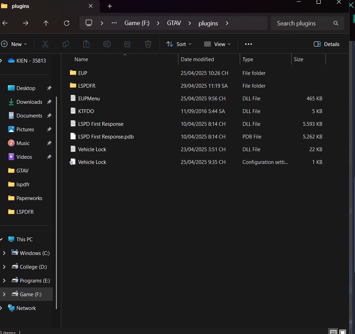This screenshot has height=334, width=355.
Task: Click the Rename icon in toolbar
Action: click(107, 44)
